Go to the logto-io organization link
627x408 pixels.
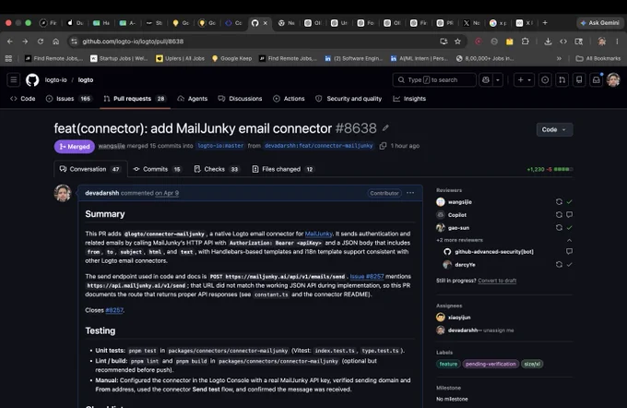tap(56, 79)
